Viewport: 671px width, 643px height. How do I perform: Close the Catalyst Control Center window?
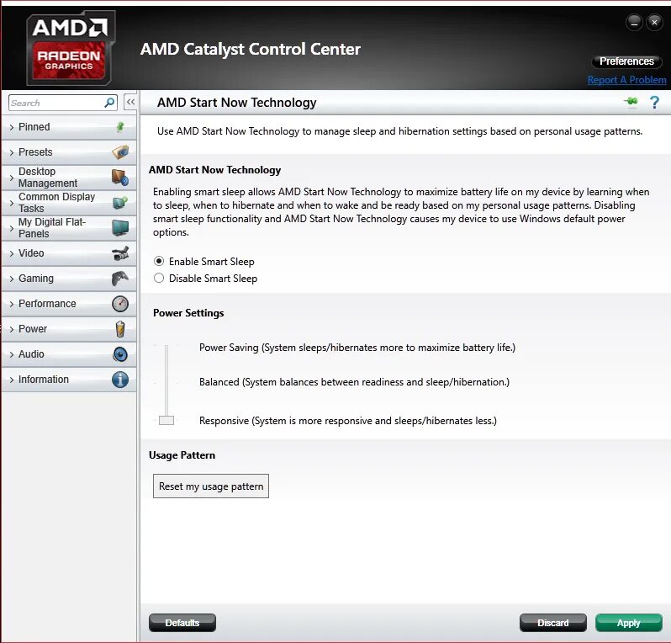(x=654, y=22)
